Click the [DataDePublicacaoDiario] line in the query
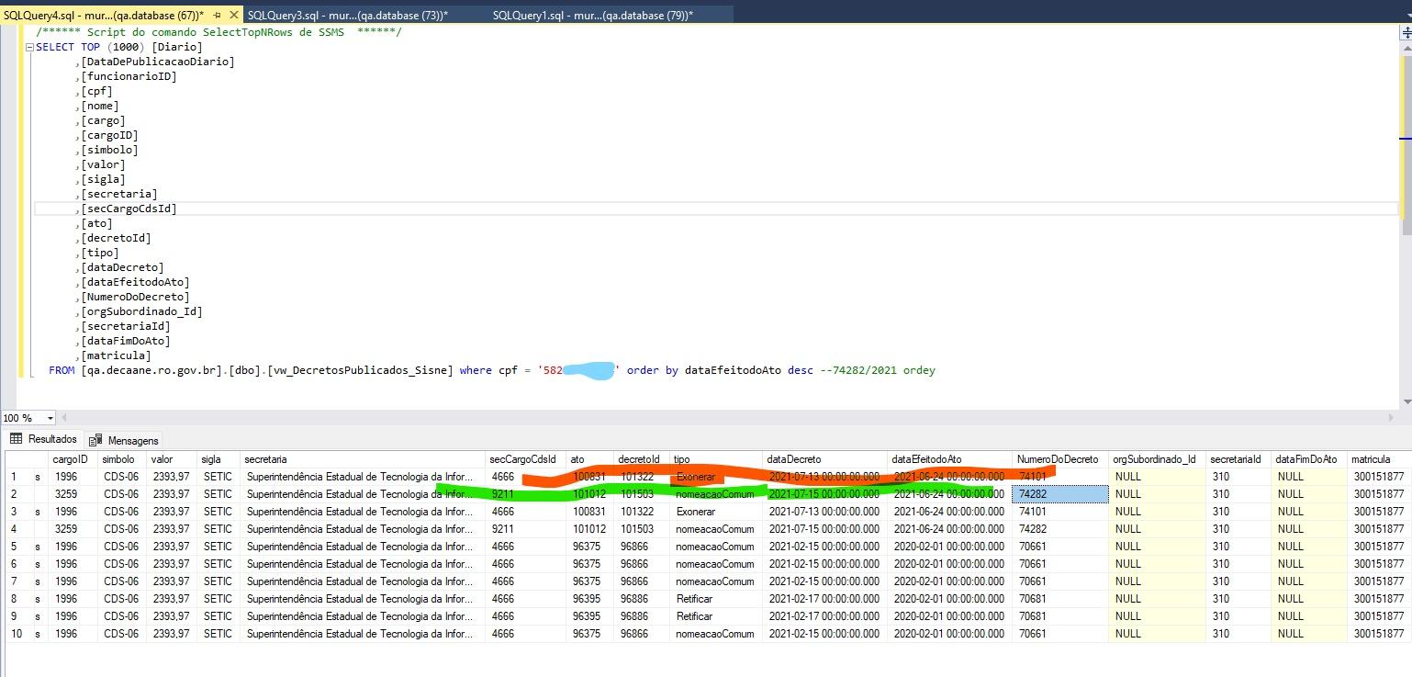 click(x=157, y=62)
